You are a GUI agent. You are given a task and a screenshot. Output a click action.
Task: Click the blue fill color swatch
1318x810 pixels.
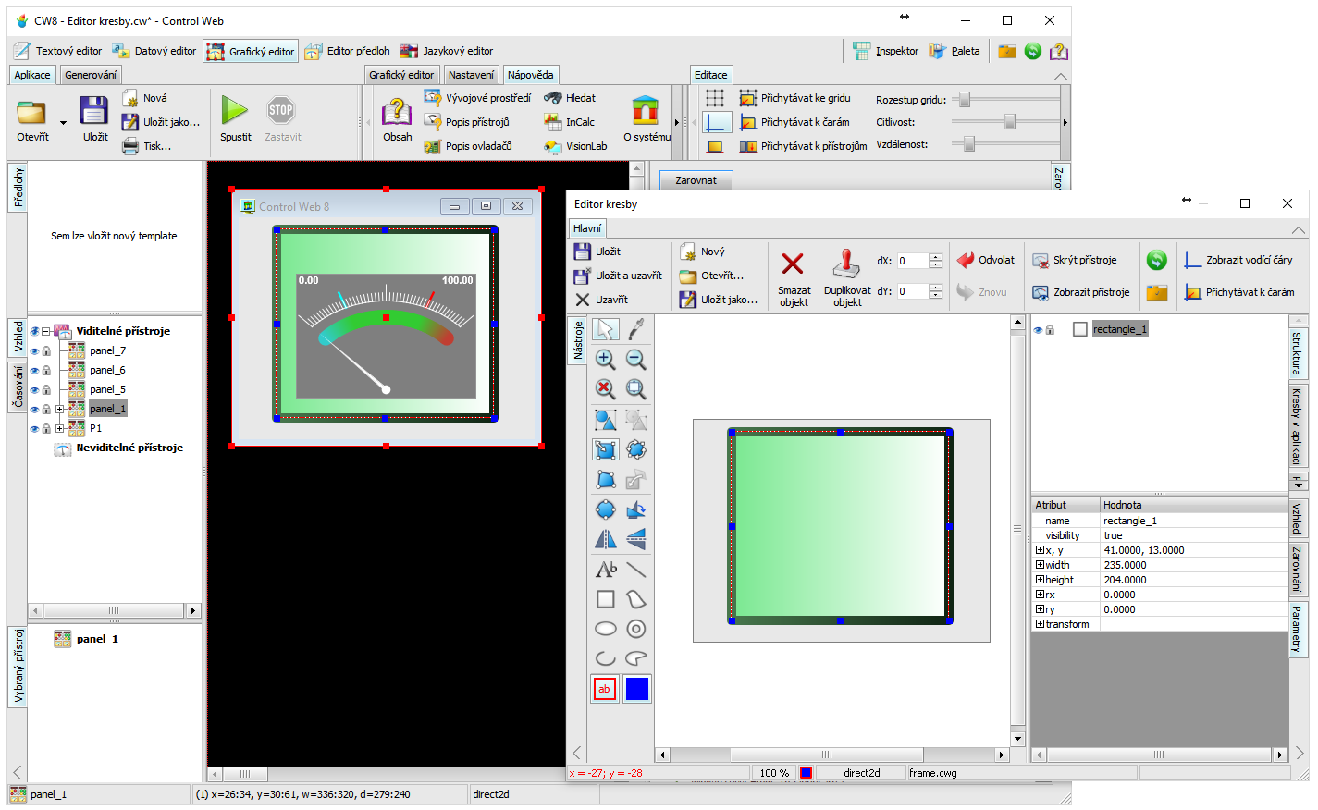pos(636,689)
